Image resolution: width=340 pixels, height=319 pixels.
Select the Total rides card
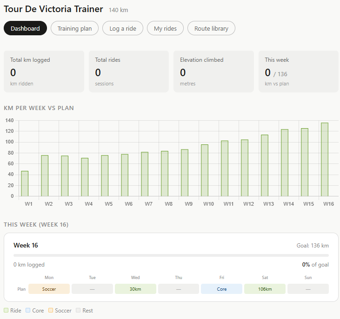(129, 72)
